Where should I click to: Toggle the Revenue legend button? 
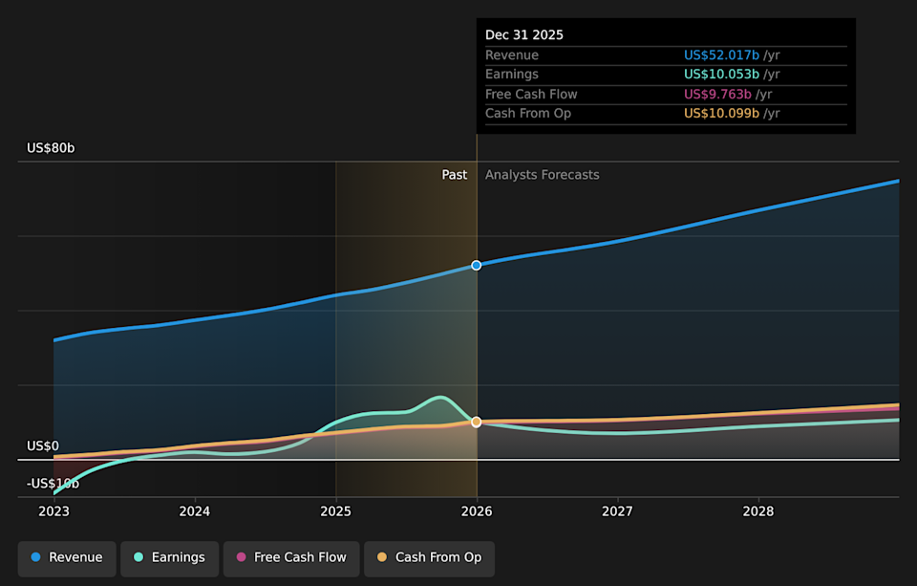tap(67, 557)
